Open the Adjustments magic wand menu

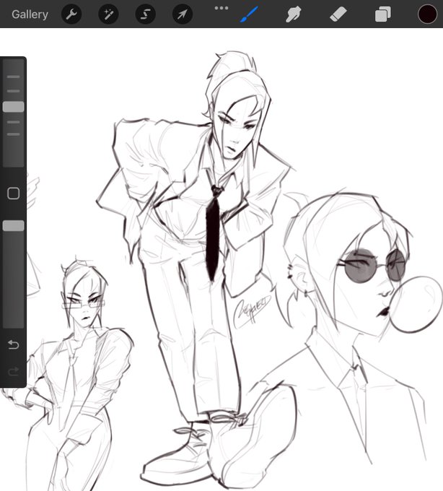(x=108, y=14)
